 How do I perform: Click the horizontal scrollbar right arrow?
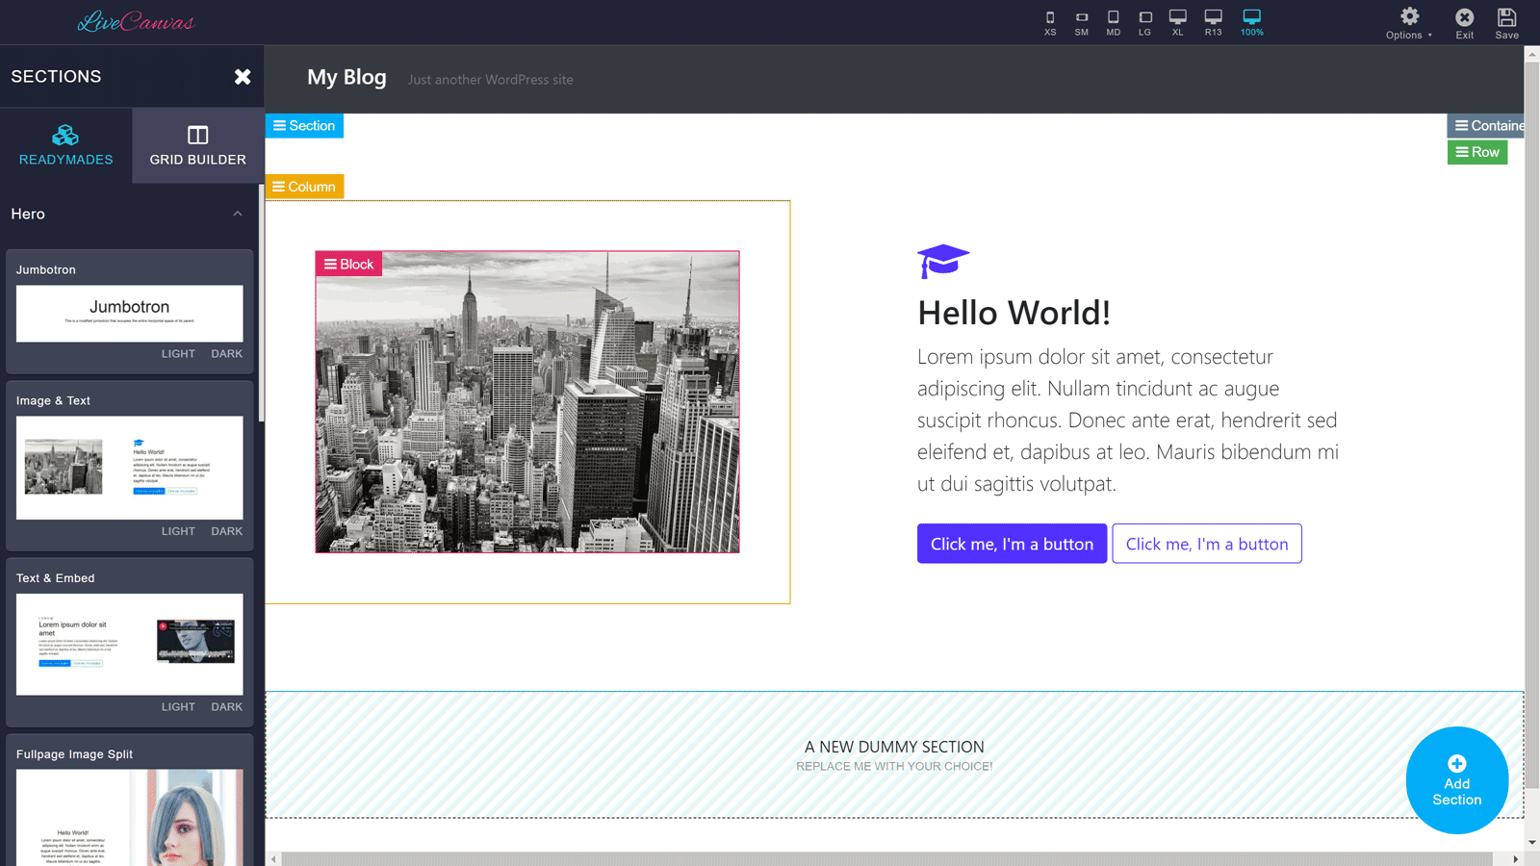click(x=1516, y=859)
